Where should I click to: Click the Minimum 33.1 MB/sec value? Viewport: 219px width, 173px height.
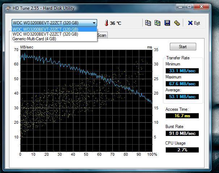coord(182,71)
